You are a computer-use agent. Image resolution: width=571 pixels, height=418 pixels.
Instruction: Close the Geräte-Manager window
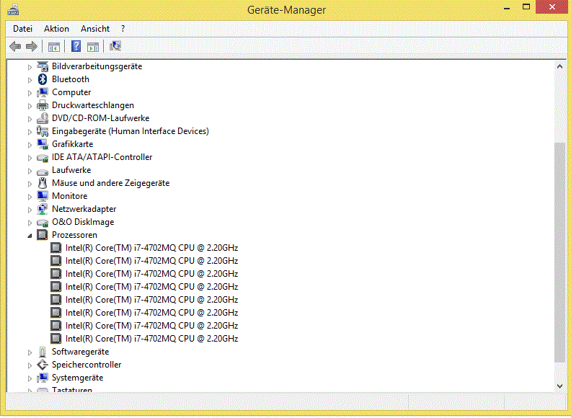point(552,7)
